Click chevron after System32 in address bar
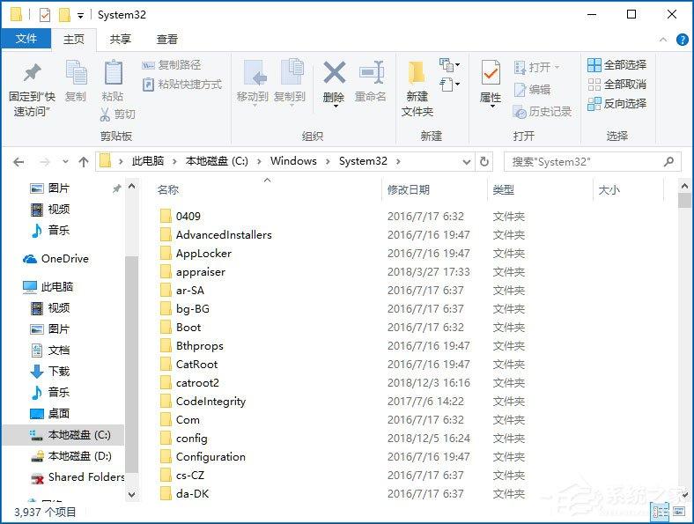Viewport: 694px width, 524px height. (x=398, y=161)
